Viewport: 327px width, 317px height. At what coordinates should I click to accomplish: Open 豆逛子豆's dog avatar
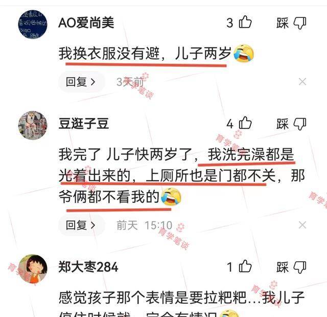(33, 125)
